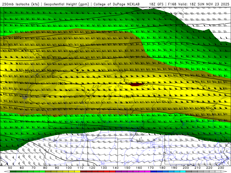Click the 120 value on the color bar
231x173 pixels.
(x=92, y=168)
